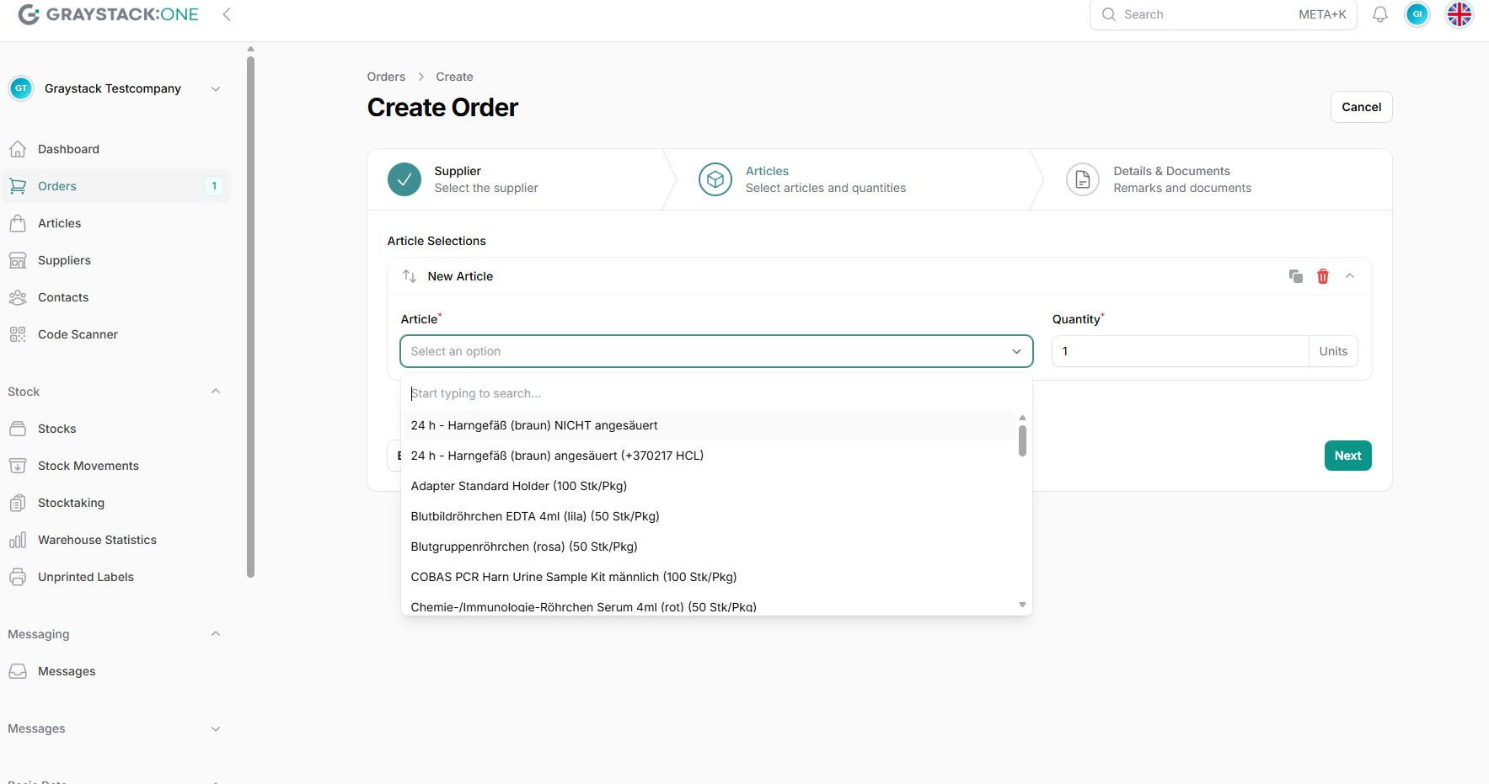Collapse the Stock sidebar section

[x=215, y=392]
